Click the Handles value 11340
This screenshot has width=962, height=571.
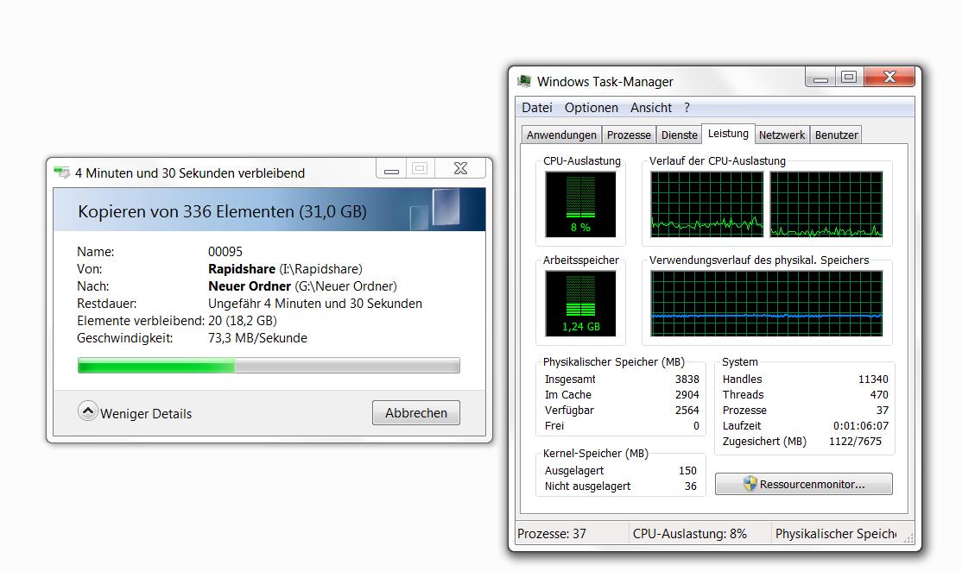point(873,380)
